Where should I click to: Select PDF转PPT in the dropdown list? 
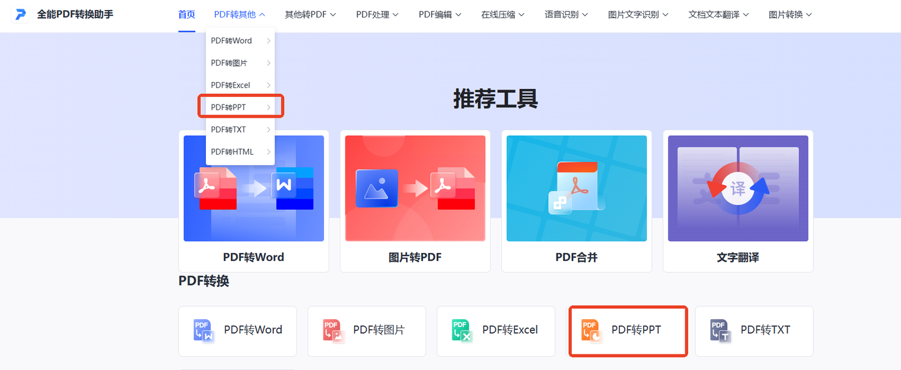coord(241,107)
